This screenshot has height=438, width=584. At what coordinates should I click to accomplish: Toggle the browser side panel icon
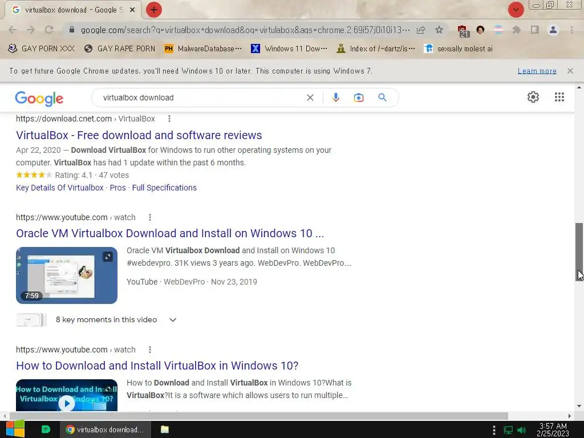pyautogui.click(x=535, y=30)
